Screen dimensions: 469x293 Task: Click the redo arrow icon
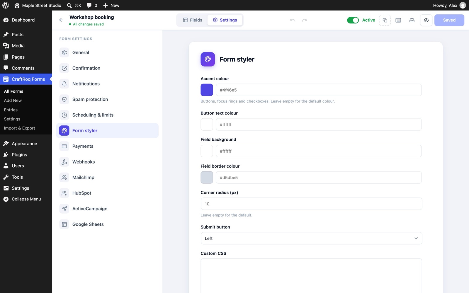coord(305,20)
